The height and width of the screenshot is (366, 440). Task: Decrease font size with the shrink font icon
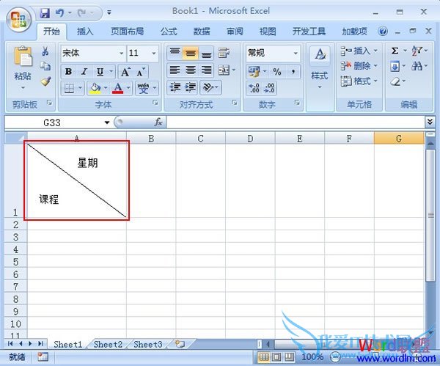click(x=140, y=72)
